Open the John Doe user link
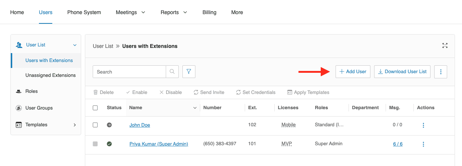 [139, 125]
